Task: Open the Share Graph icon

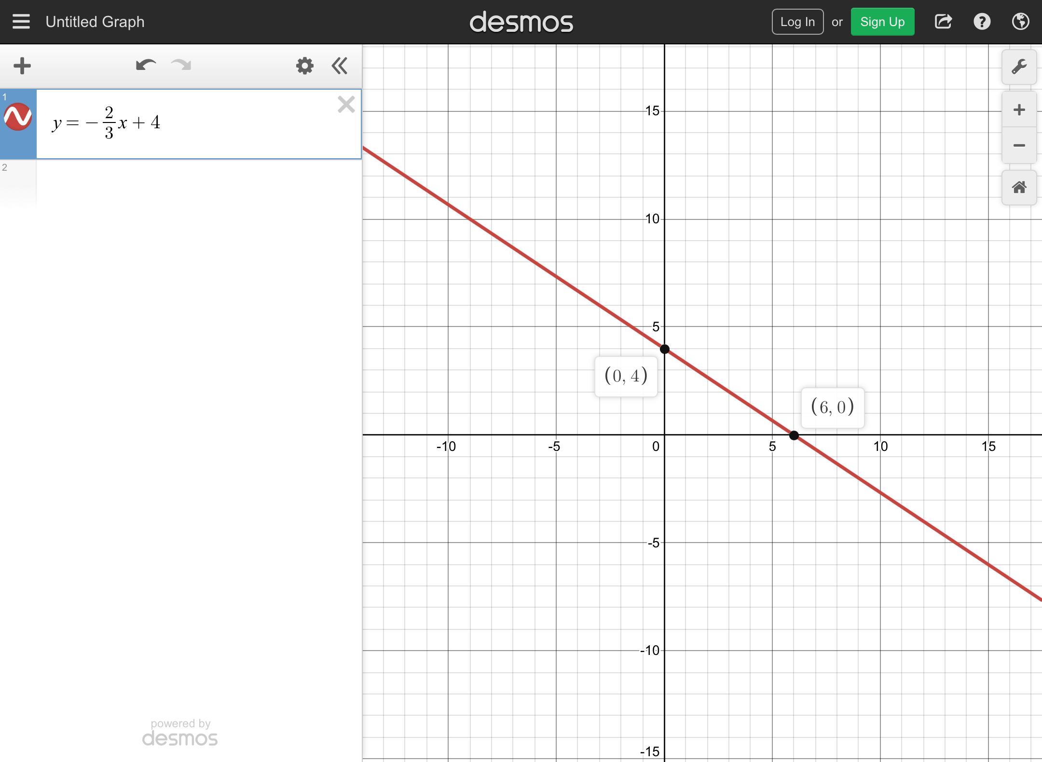Action: (943, 22)
